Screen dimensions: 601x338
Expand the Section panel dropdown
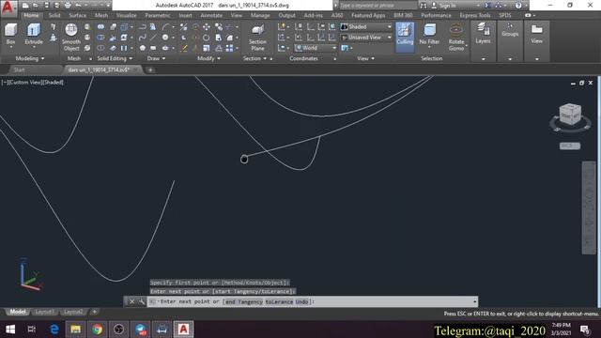pyautogui.click(x=254, y=58)
